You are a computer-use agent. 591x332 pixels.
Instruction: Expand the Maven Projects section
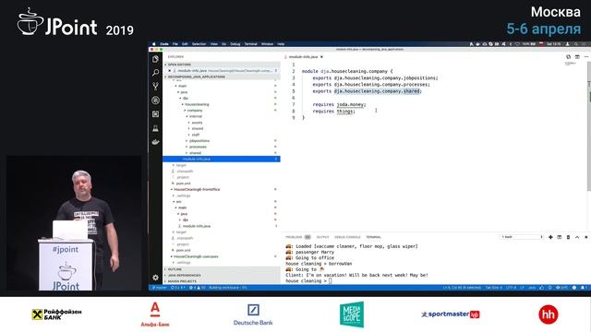pos(222,281)
